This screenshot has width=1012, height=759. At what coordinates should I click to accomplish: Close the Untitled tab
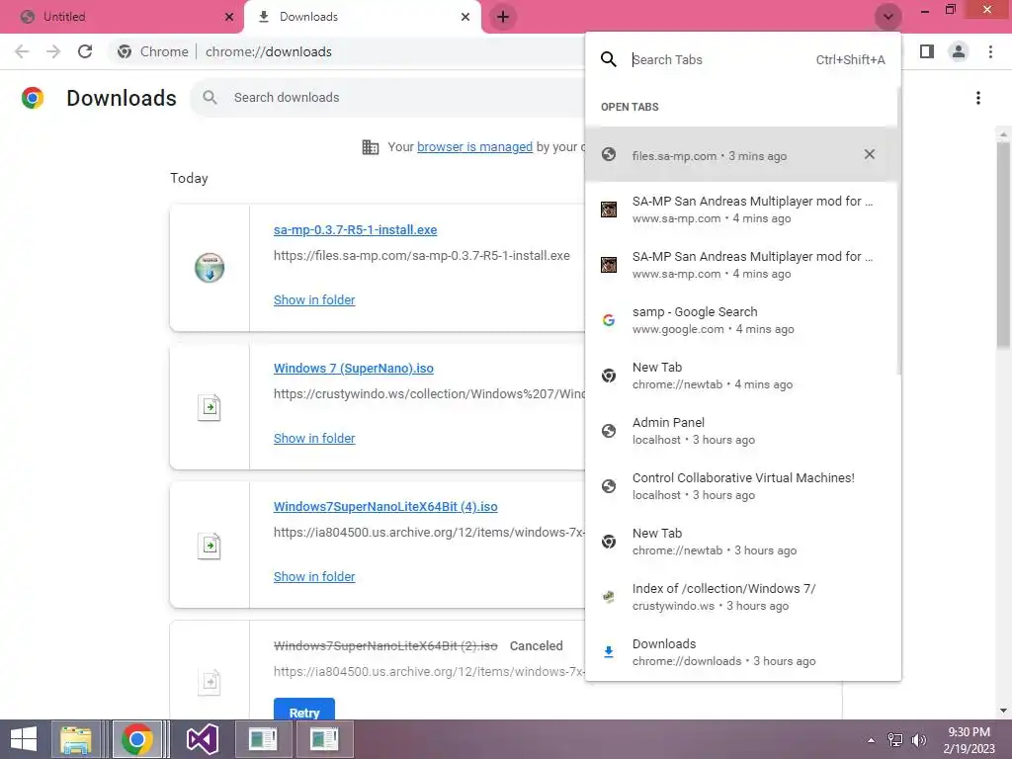229,17
